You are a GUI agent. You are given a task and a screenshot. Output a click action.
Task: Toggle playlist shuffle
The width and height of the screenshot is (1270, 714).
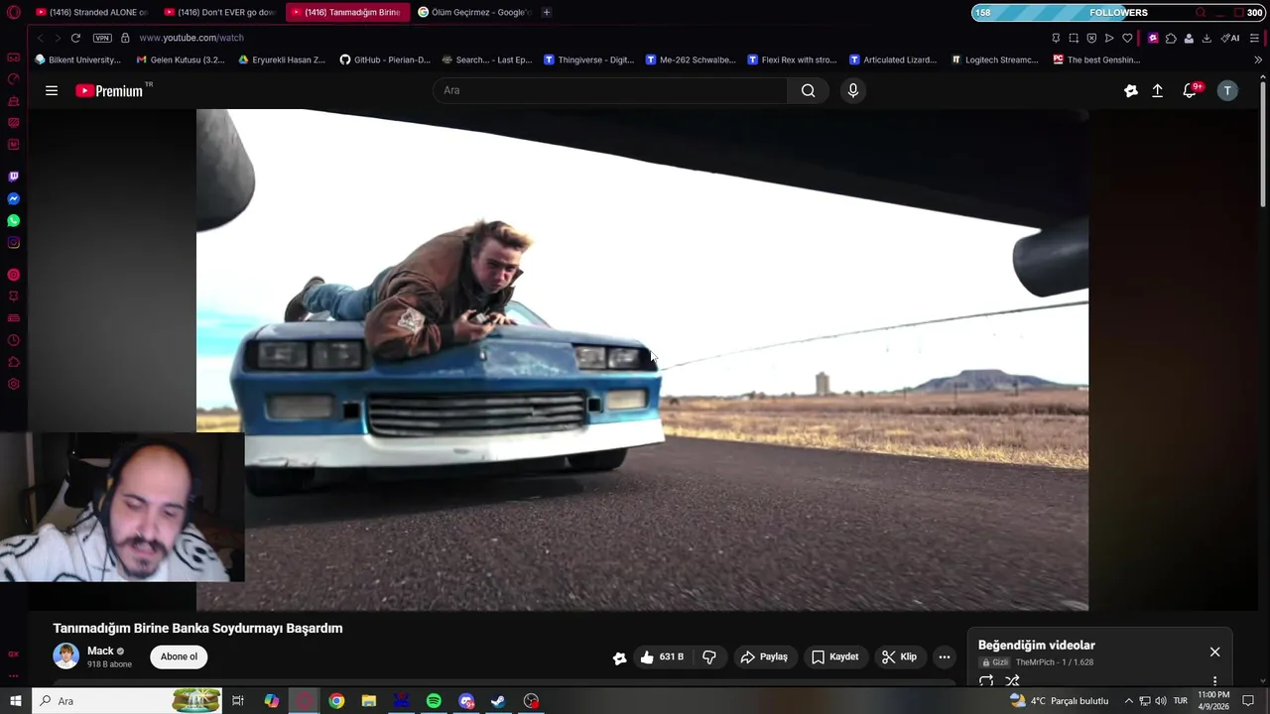tap(1012, 680)
